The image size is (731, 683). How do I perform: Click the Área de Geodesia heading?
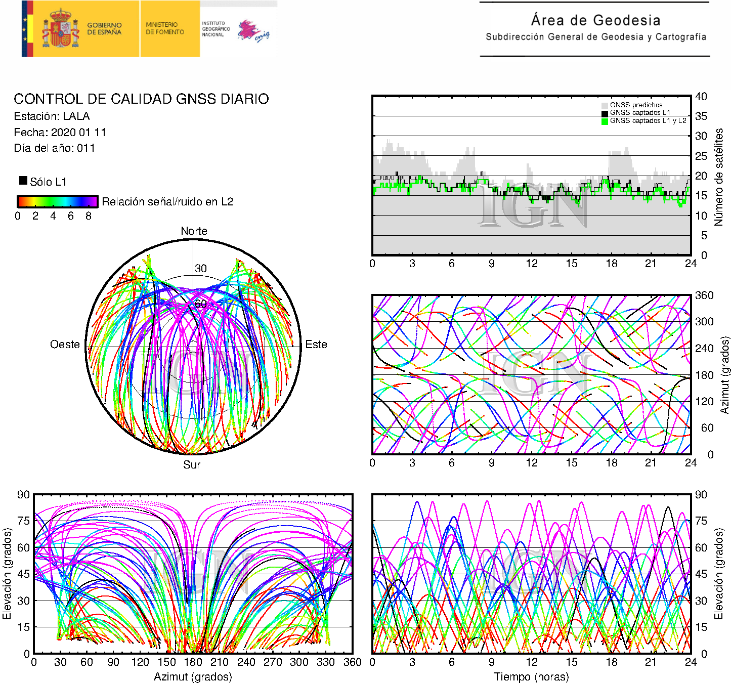click(x=595, y=20)
